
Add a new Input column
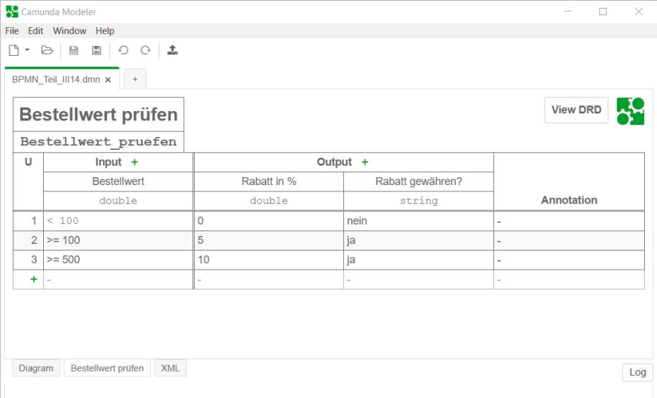(x=134, y=162)
